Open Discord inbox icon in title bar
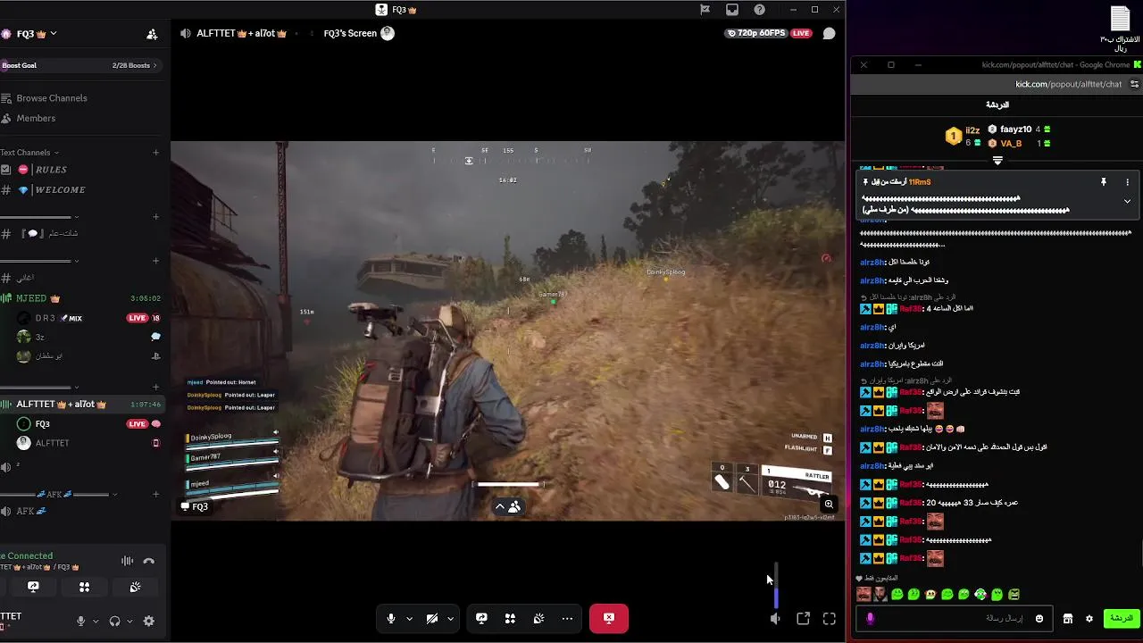 point(732,10)
